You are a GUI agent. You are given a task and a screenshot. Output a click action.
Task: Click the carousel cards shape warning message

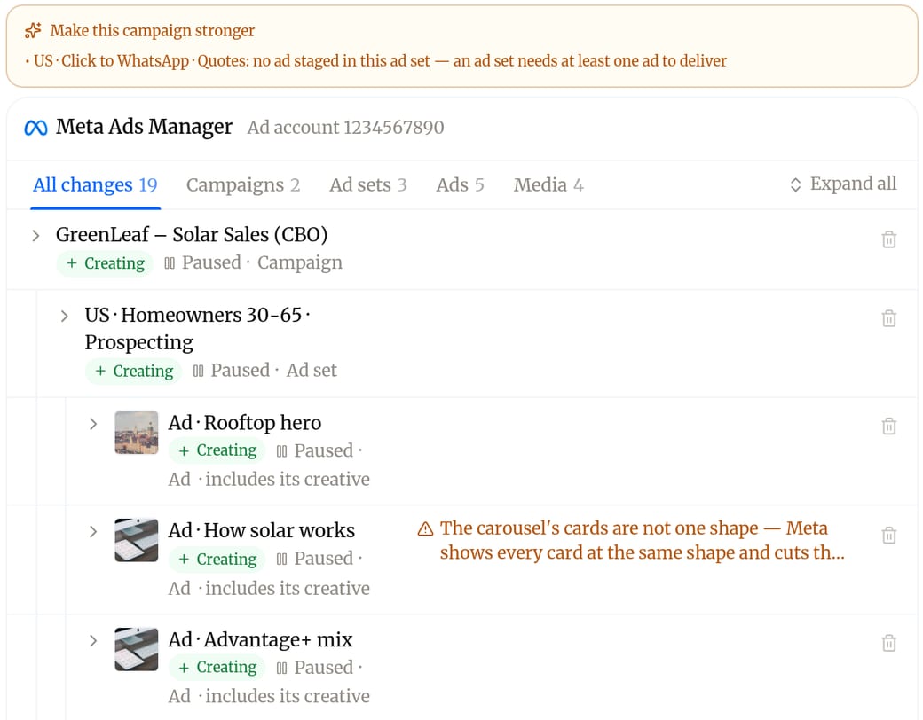(643, 540)
